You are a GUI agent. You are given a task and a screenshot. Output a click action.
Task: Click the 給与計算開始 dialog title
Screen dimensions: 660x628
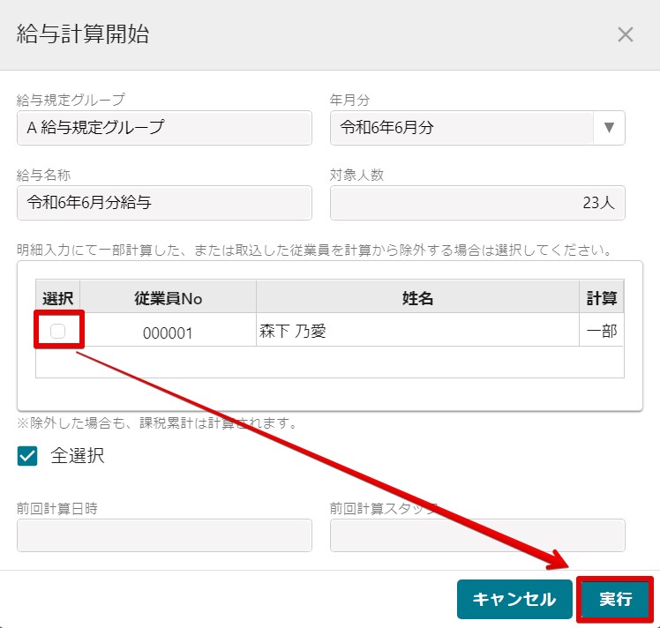(x=83, y=34)
